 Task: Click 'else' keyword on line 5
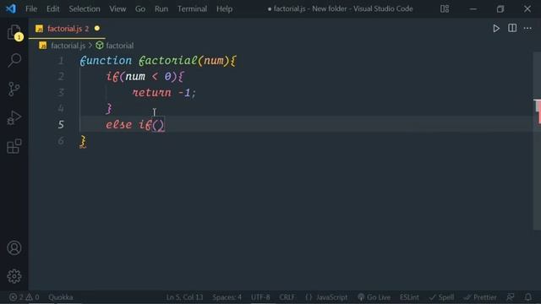(118, 124)
